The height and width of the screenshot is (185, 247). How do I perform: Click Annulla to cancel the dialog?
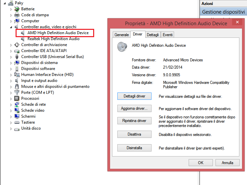pyautogui.click(x=227, y=163)
